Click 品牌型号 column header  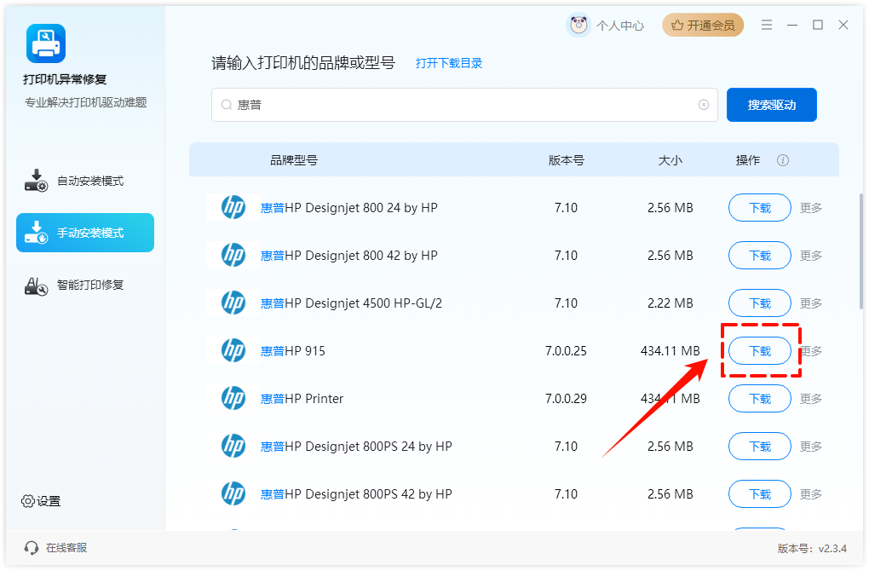(x=294, y=160)
